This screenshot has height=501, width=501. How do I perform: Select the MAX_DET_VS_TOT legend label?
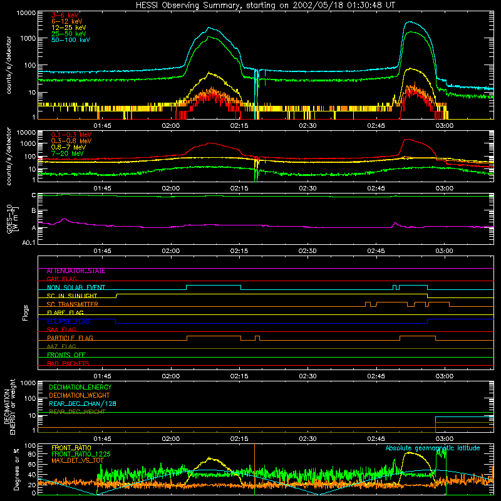point(77,460)
